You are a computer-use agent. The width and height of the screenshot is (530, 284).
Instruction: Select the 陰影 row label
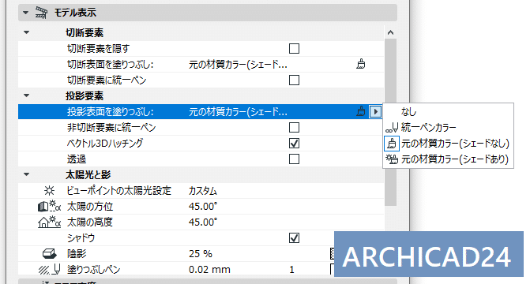[x=77, y=253]
